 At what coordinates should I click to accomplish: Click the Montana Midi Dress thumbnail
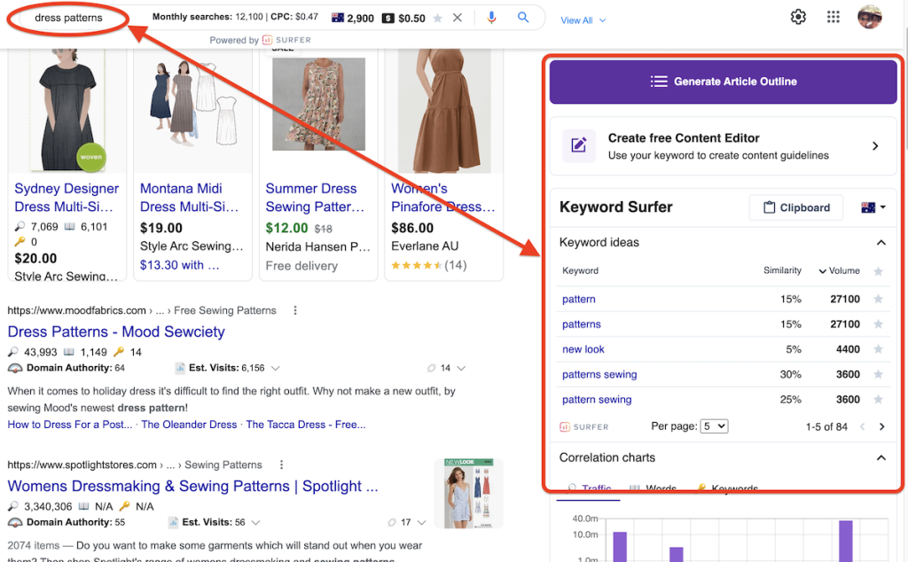pyautogui.click(x=192, y=111)
